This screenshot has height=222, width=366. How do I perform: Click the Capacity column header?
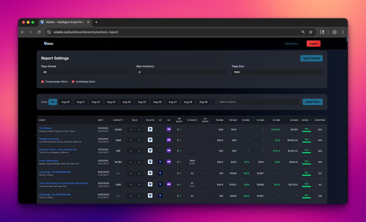tap(118, 120)
